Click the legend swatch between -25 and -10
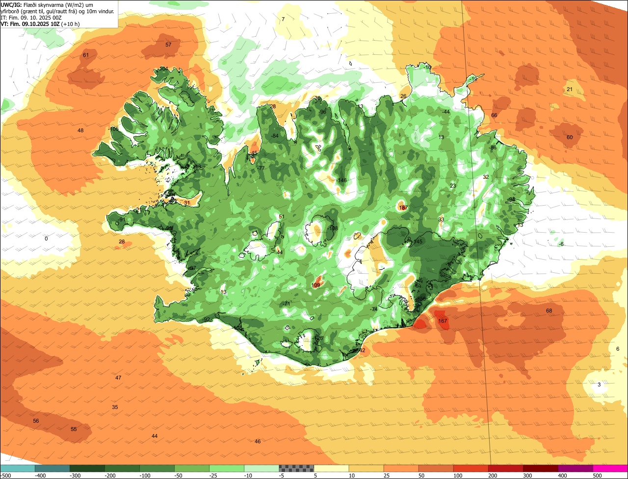The width and height of the screenshot is (628, 479). (x=227, y=468)
